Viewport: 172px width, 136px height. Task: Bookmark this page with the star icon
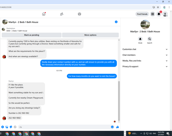pos(158,7)
